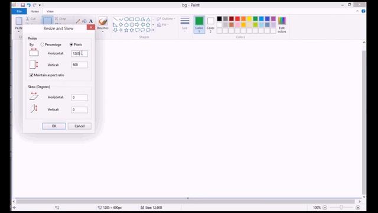Click the Edit colors icon
This screenshot has width=378, height=213.
click(x=282, y=25)
